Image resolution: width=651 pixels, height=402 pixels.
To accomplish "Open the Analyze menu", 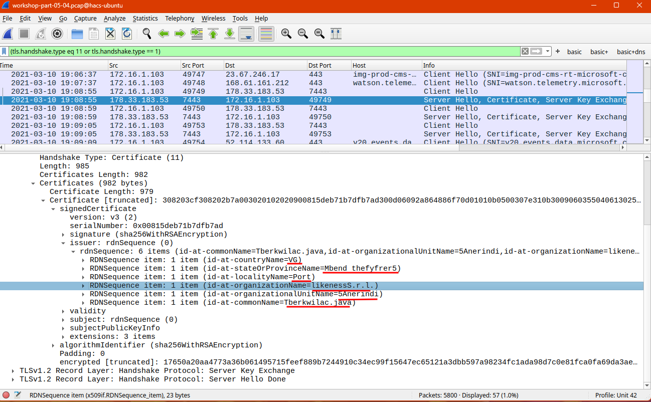I will (x=114, y=19).
